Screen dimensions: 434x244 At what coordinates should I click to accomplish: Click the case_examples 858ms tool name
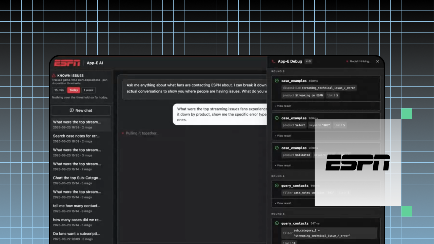tap(294, 81)
